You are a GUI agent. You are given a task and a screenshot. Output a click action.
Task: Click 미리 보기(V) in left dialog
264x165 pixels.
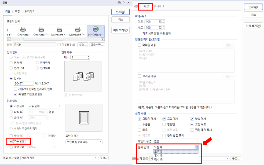coord(121,30)
